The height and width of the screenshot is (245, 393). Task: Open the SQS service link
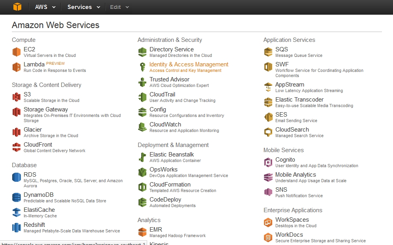(282, 49)
